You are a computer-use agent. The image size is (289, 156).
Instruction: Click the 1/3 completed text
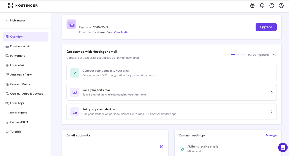coord(258,55)
